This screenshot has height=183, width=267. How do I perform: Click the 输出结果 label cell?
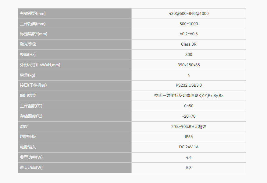coord(75,96)
